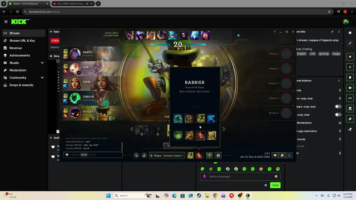356x200 pixels.
Task: Click the chill stream tag
Action: tap(313, 54)
